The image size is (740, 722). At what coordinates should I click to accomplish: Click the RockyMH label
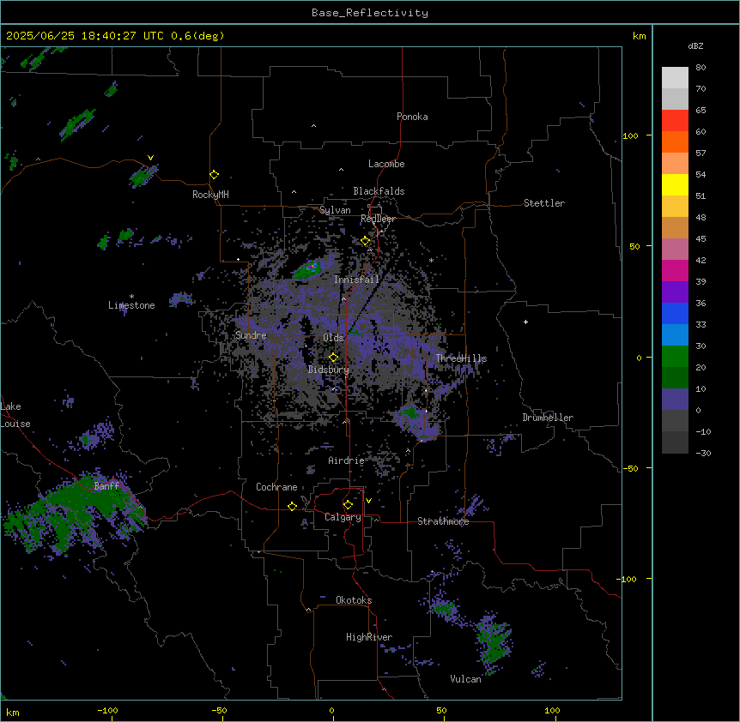pyautogui.click(x=210, y=195)
